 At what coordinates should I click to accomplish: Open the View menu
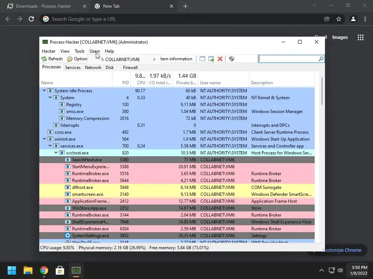pyautogui.click(x=65, y=51)
